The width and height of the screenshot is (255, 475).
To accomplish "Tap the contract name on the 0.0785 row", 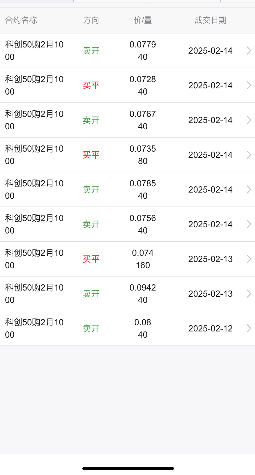I will click(34, 189).
